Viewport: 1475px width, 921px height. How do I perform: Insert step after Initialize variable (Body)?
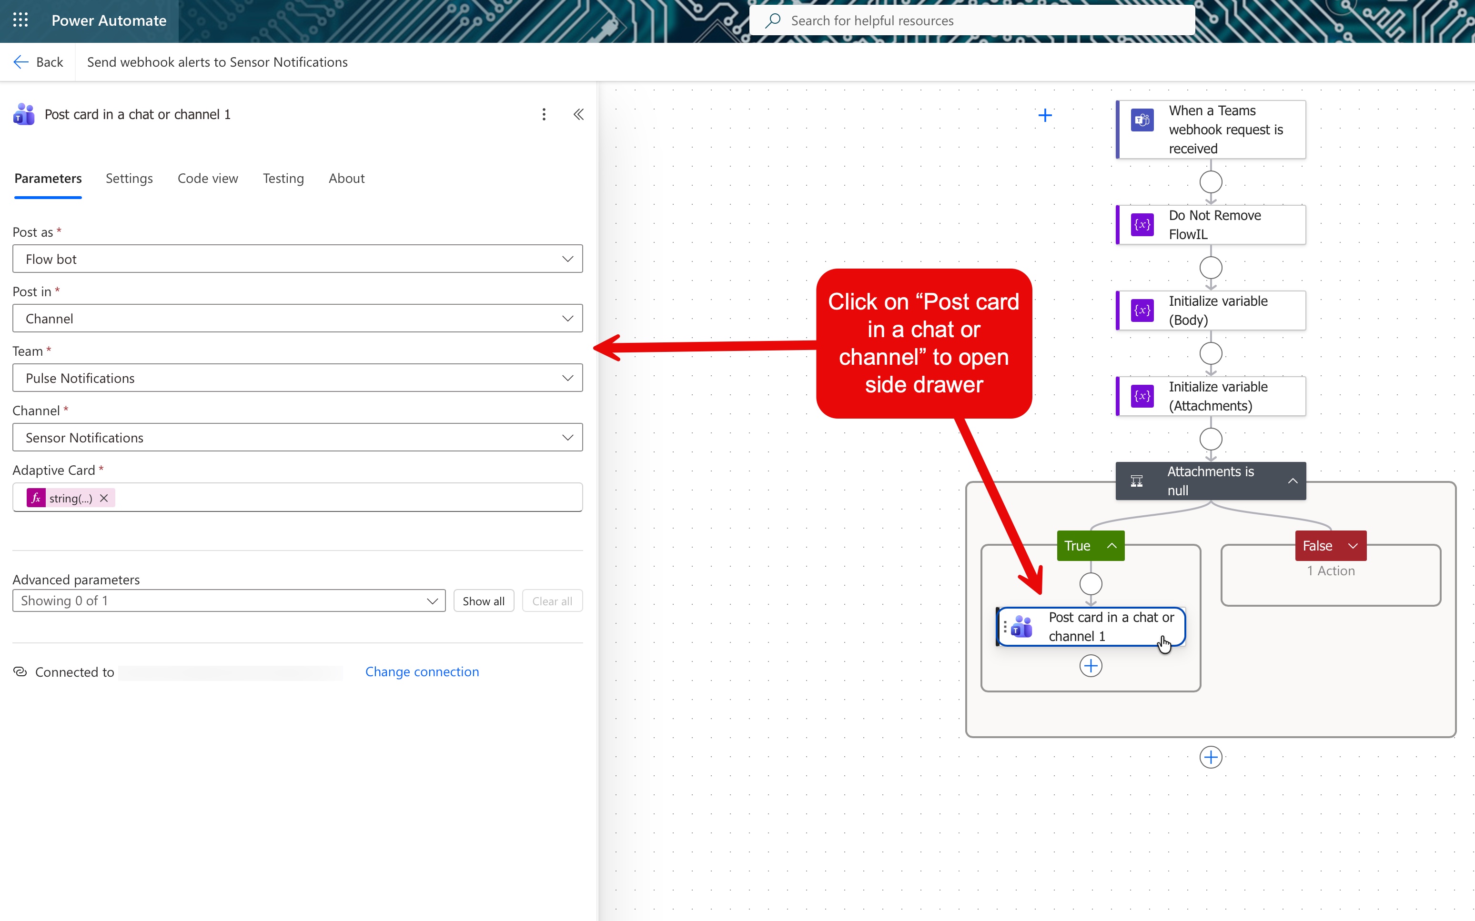pos(1211,353)
